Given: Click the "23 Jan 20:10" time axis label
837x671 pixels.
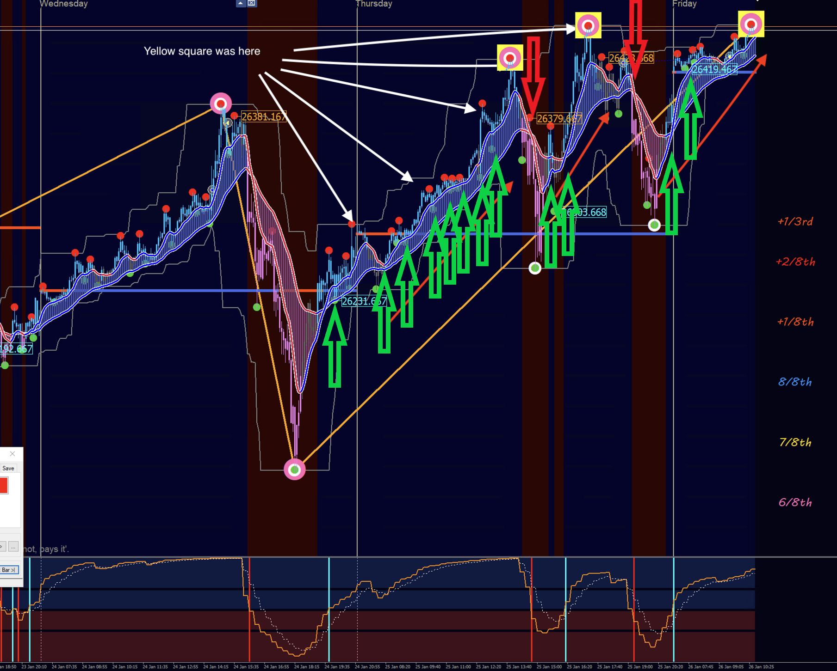Looking at the screenshot, I should pyautogui.click(x=34, y=667).
